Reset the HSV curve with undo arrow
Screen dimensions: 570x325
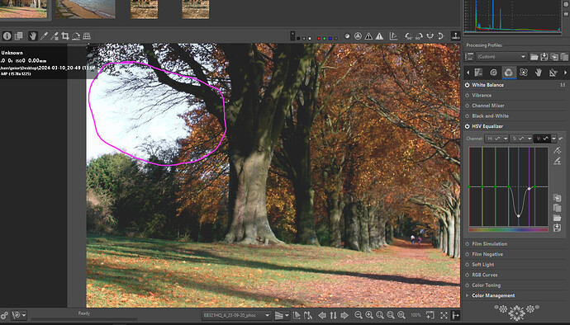[x=561, y=139]
